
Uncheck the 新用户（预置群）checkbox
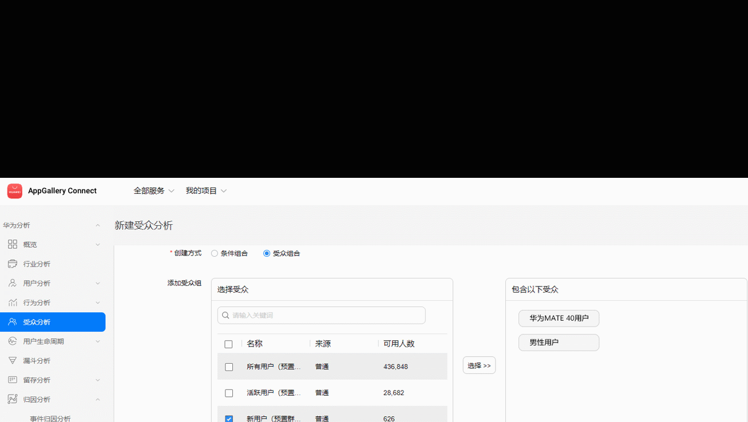229,418
